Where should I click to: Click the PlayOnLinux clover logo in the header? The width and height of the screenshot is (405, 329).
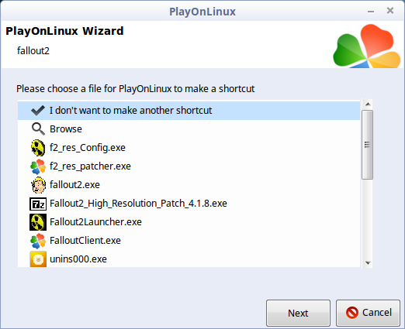(367, 46)
